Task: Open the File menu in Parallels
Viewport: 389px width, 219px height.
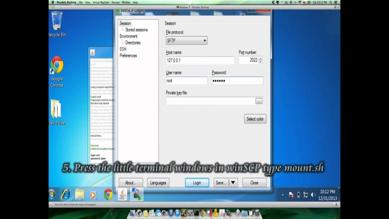Action: 81,2
